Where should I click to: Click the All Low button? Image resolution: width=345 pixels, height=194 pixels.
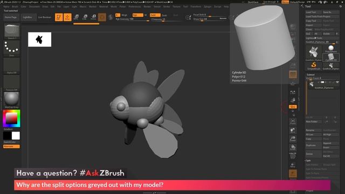(314, 134)
